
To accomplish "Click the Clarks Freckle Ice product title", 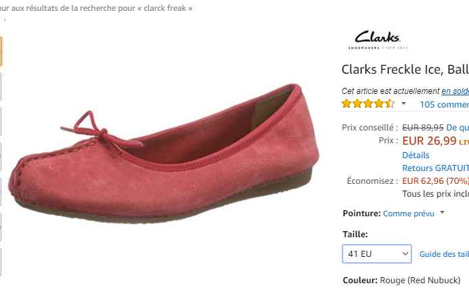I will point(405,70).
